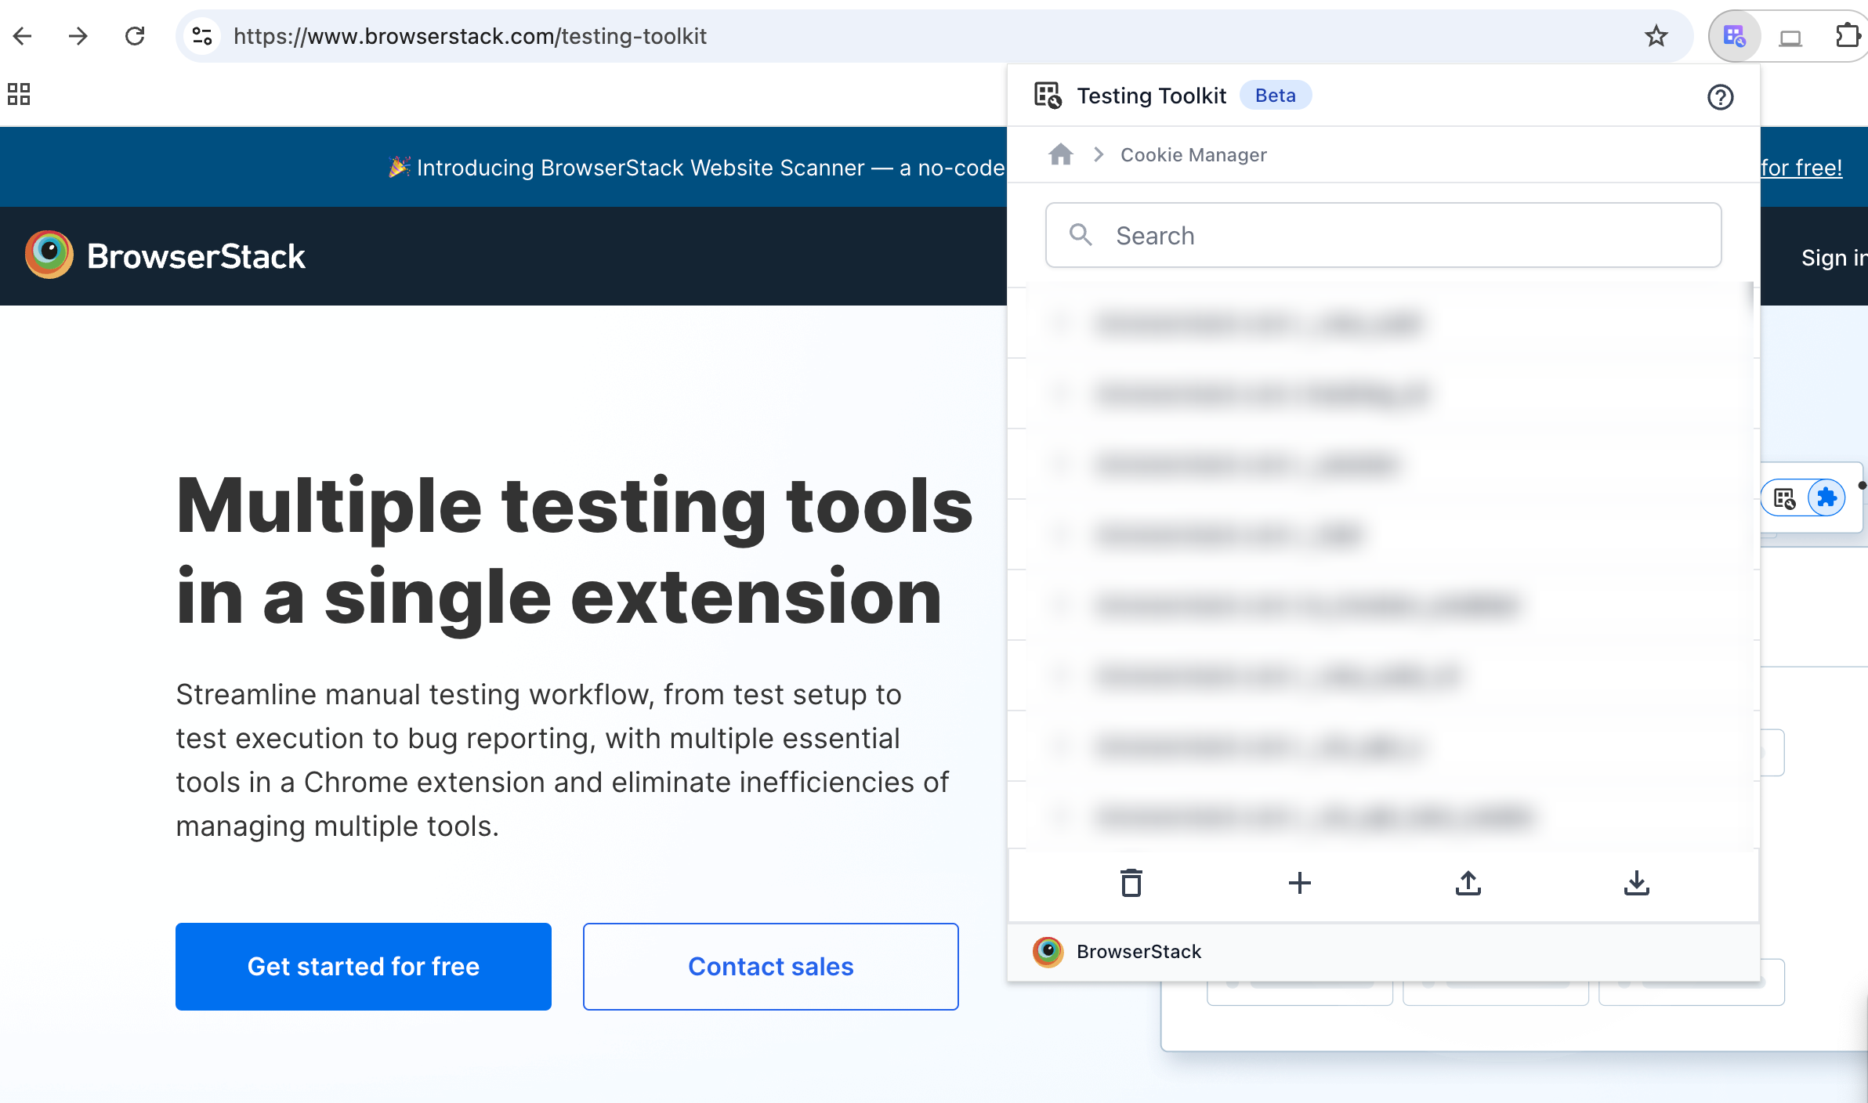Click the Cookie Manager breadcrumb label
This screenshot has height=1103, width=1868.
[x=1193, y=155]
